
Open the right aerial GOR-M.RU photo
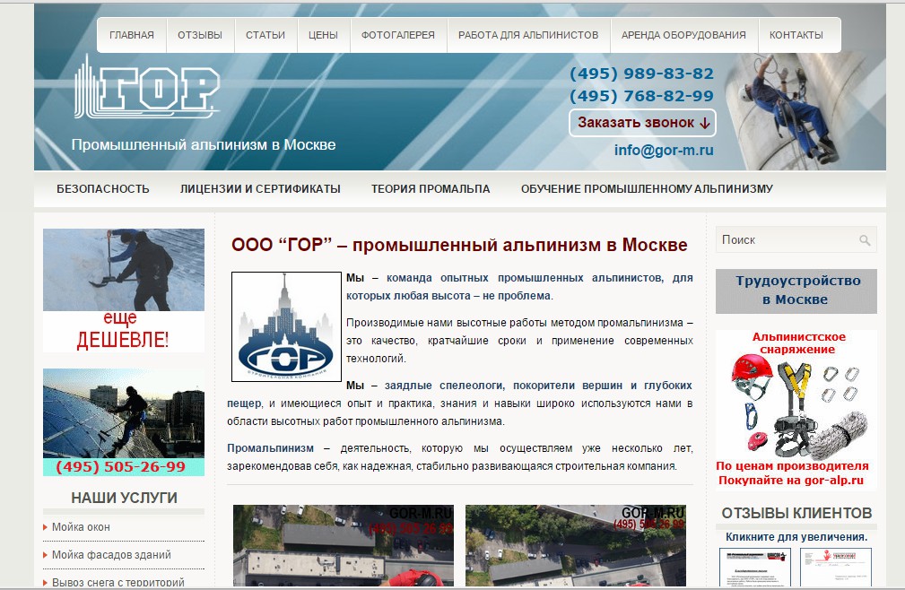tap(576, 545)
